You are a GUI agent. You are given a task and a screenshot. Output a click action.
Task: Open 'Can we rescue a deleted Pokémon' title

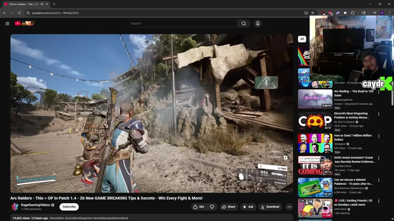353,182
